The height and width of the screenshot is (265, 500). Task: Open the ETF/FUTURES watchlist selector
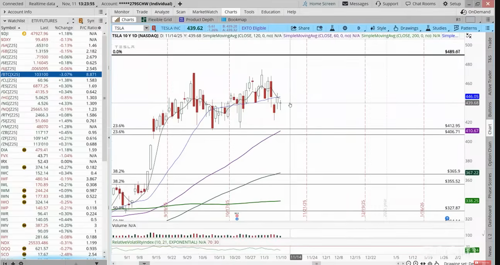click(50, 20)
